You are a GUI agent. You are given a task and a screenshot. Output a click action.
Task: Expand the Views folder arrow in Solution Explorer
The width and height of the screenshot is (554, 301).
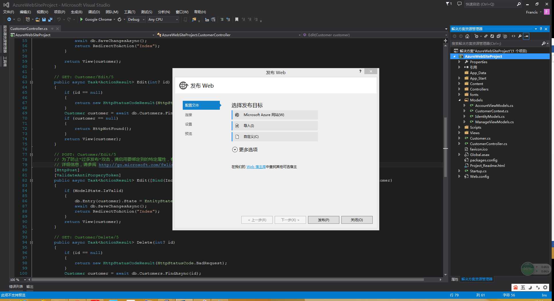coord(459,133)
